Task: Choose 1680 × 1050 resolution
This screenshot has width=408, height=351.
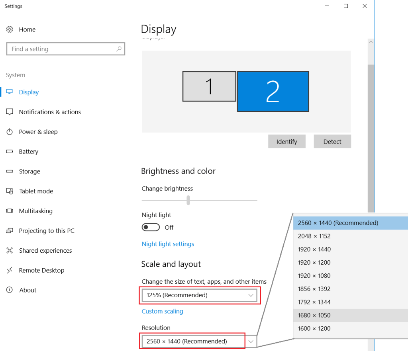Action: pos(351,316)
